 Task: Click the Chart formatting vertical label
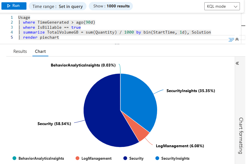pyautogui.click(x=241, y=135)
